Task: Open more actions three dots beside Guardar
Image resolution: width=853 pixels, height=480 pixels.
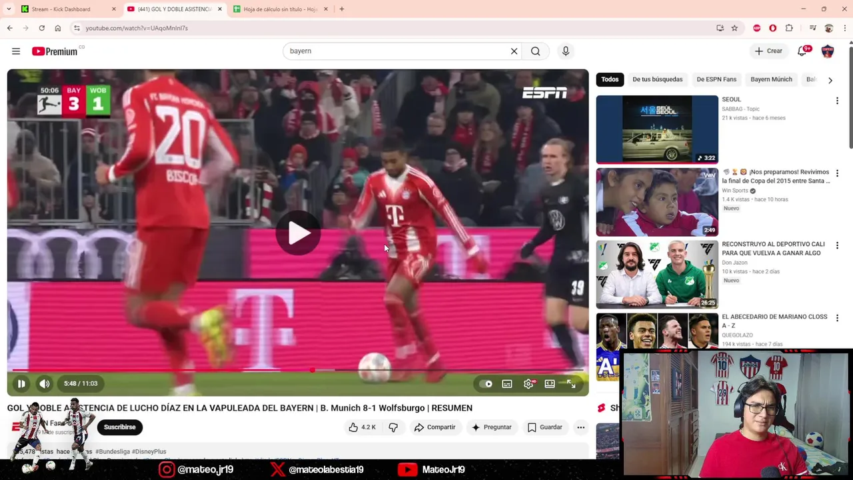Action: tap(581, 427)
